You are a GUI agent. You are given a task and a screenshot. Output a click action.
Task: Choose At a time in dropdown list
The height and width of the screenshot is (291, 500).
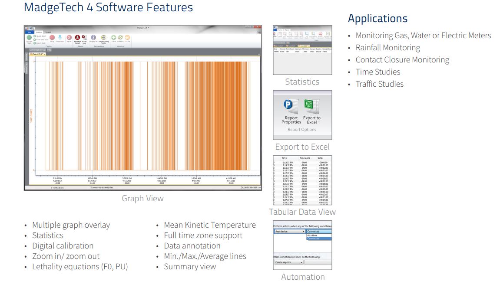(x=319, y=235)
